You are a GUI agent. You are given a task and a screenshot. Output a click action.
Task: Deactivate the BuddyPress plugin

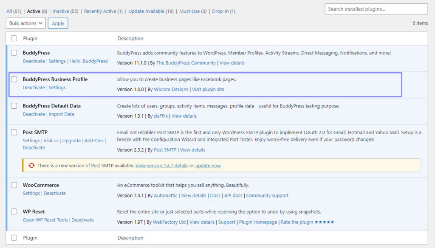point(34,61)
